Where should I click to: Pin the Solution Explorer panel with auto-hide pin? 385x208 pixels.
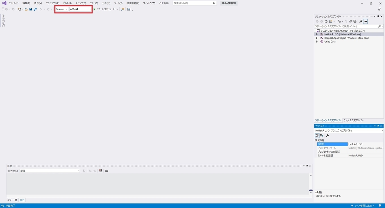click(x=378, y=16)
